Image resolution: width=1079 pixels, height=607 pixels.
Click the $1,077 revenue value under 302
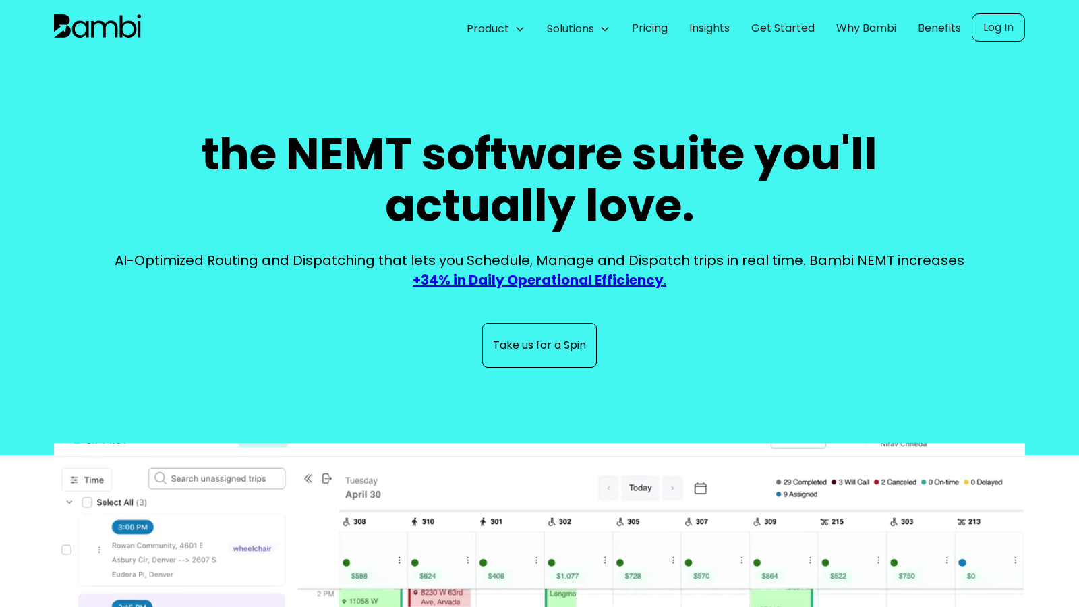coord(568,576)
